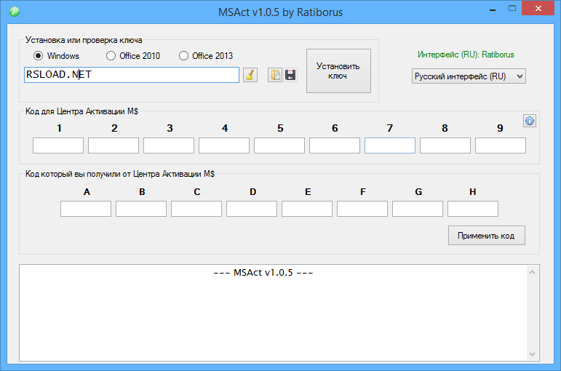This screenshot has width=561, height=371.
Task: Click activation code field 5
Action: tap(279, 145)
